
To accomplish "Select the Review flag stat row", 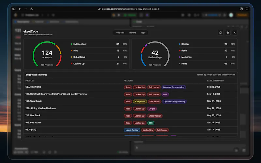I will pyautogui.click(x=207, y=44).
